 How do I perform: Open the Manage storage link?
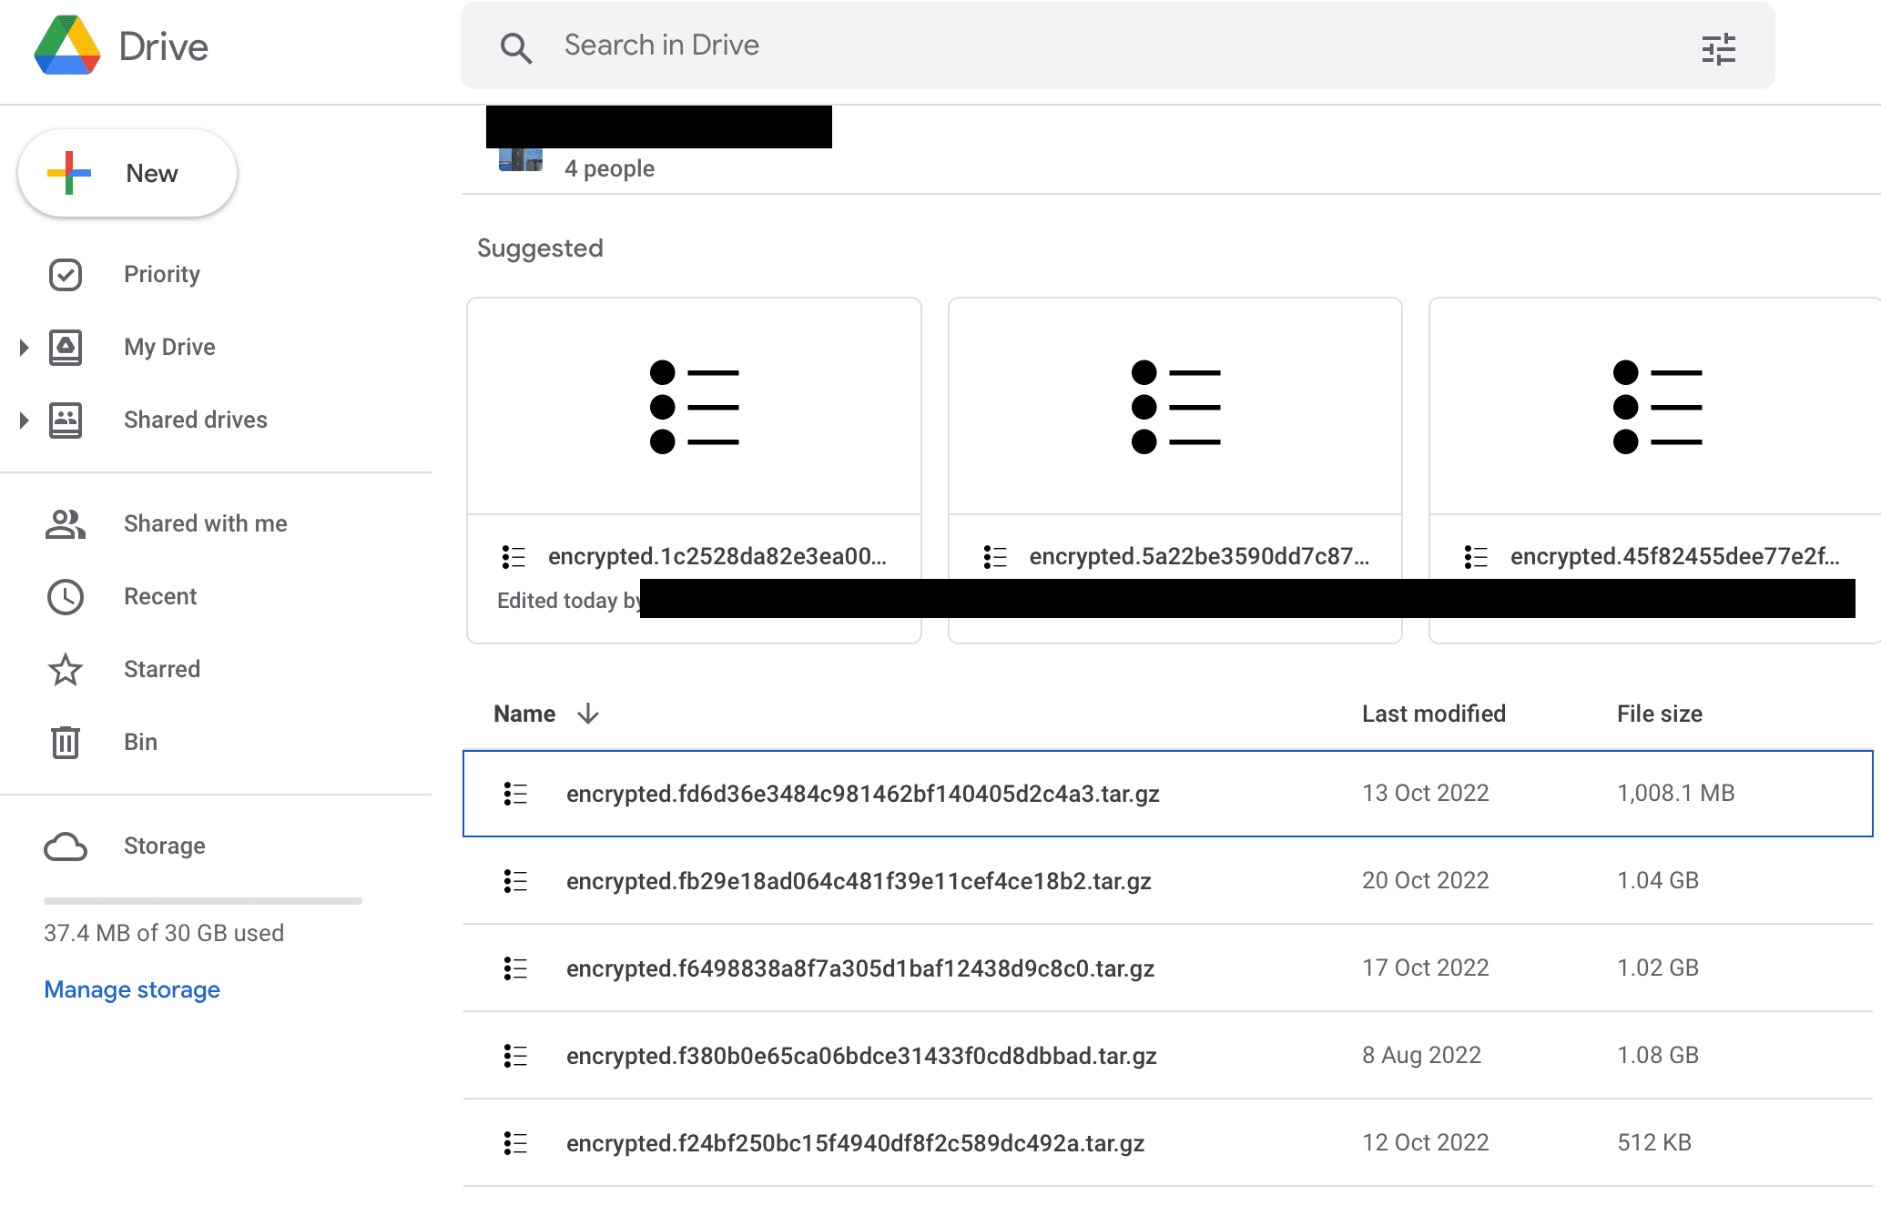pyautogui.click(x=132, y=989)
